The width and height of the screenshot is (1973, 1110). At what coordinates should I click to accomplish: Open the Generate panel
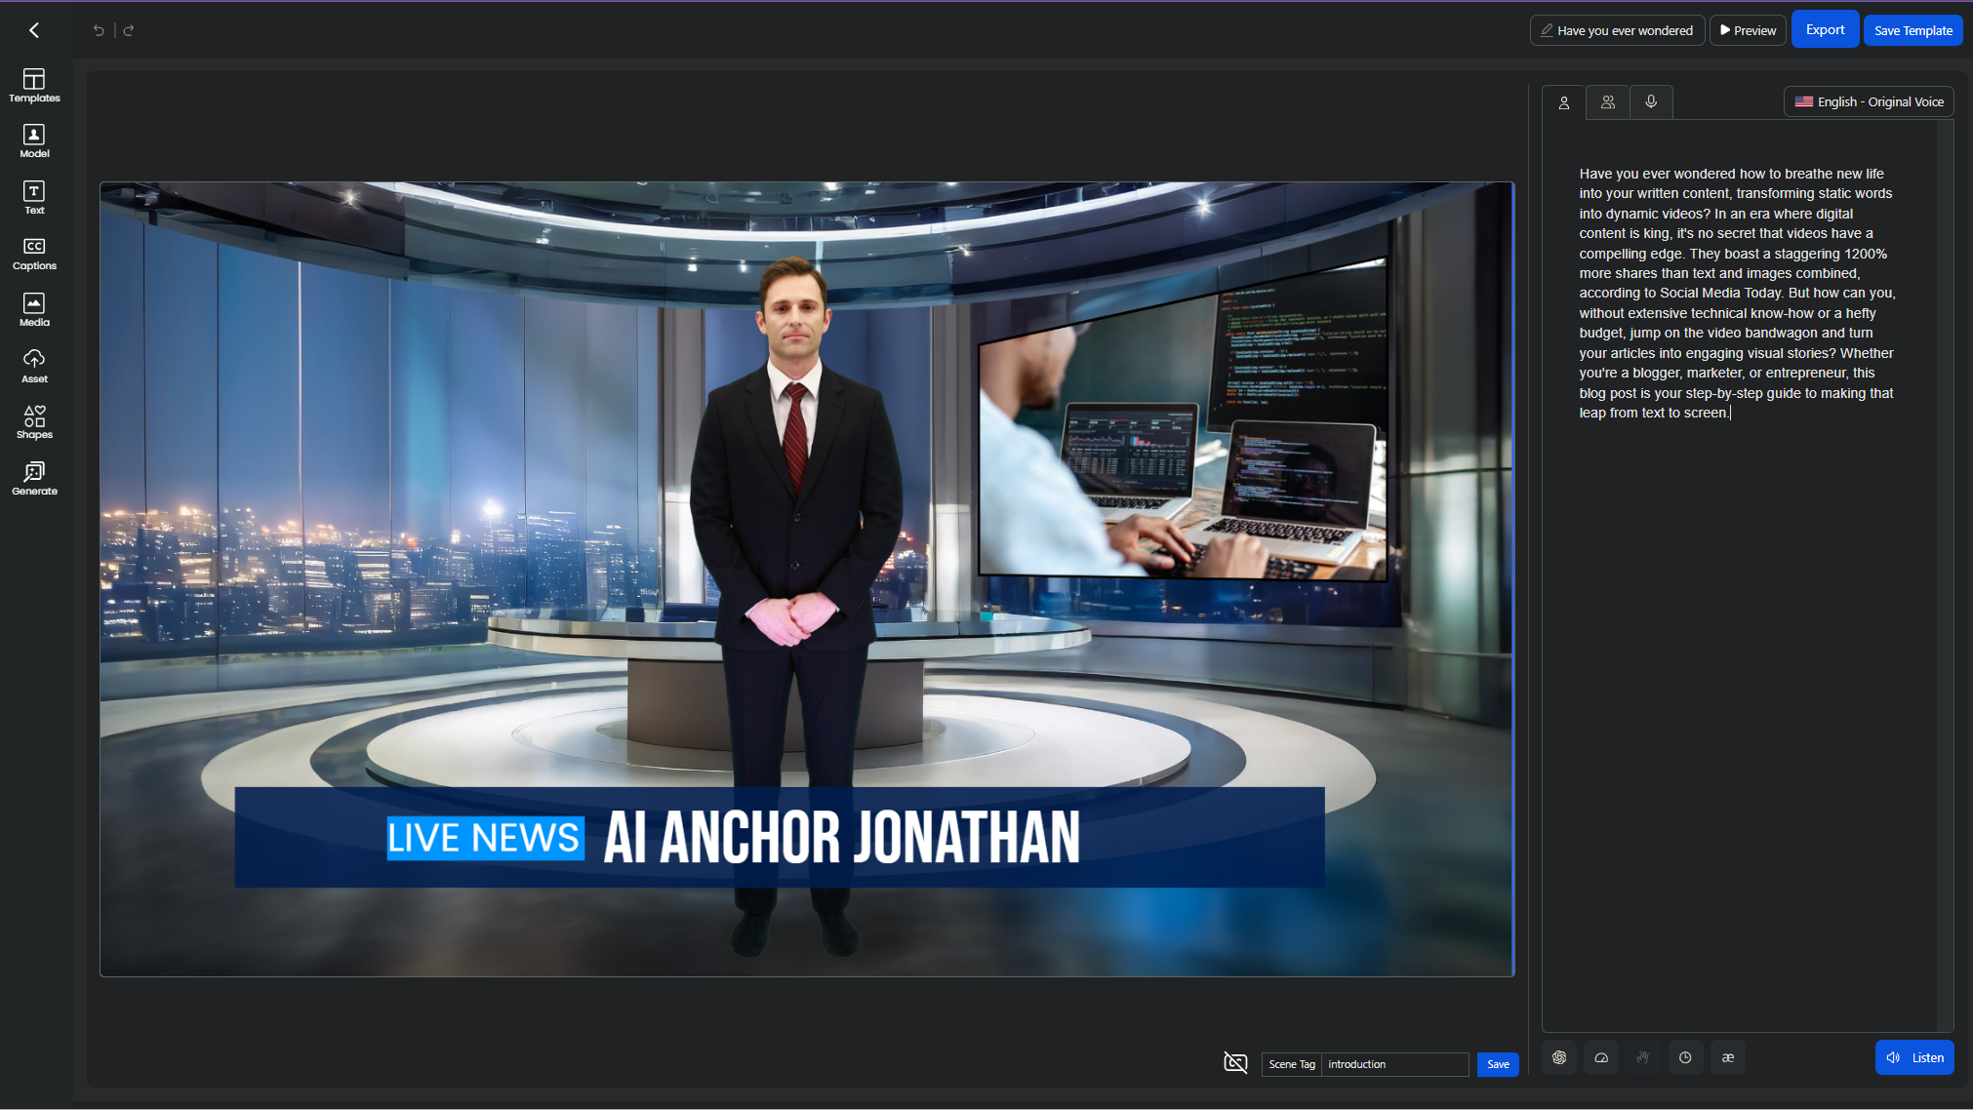pyautogui.click(x=34, y=478)
